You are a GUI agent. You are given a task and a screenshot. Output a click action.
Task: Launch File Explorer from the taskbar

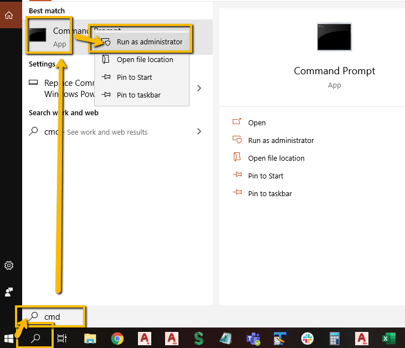tap(90, 339)
